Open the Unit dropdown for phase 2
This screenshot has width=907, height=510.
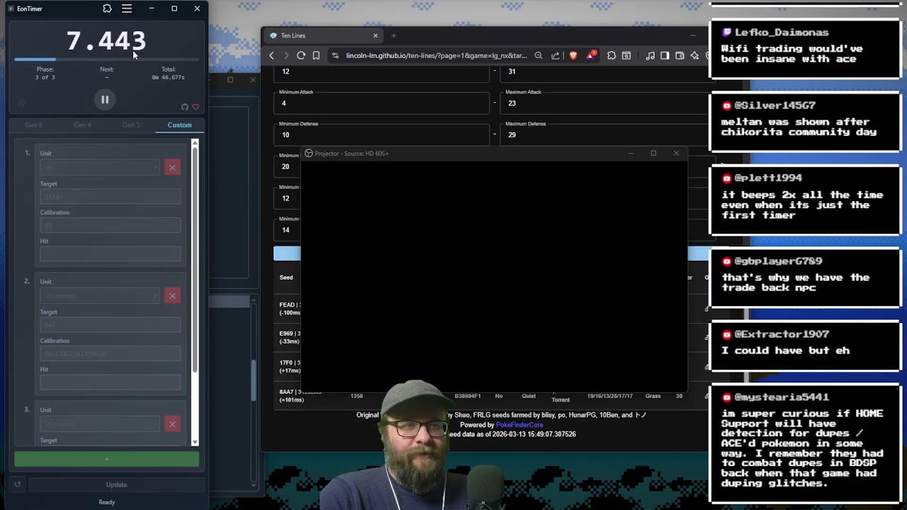[x=100, y=295]
